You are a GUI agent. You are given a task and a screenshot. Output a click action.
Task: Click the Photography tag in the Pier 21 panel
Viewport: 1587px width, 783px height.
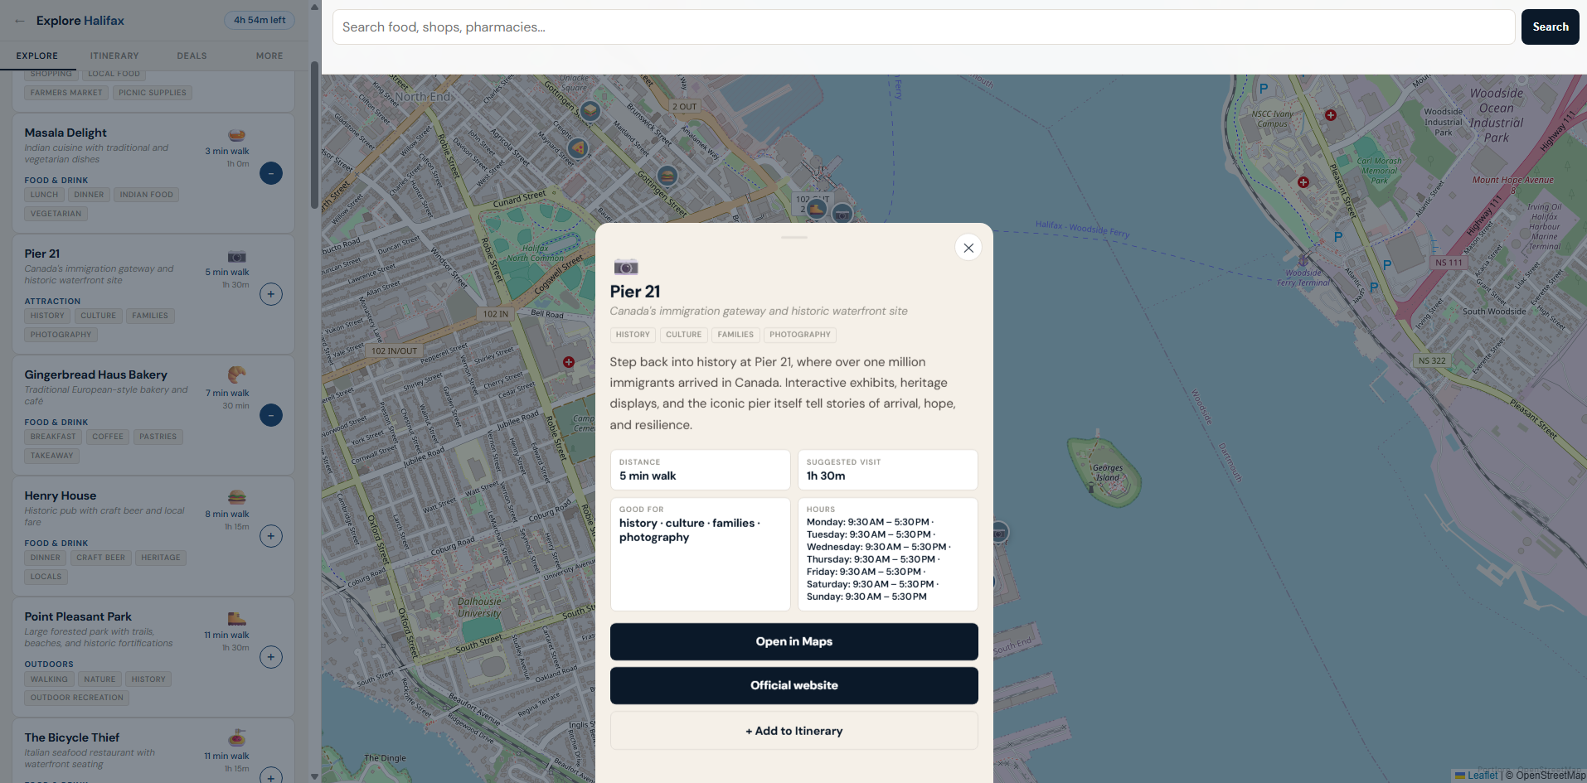(800, 335)
